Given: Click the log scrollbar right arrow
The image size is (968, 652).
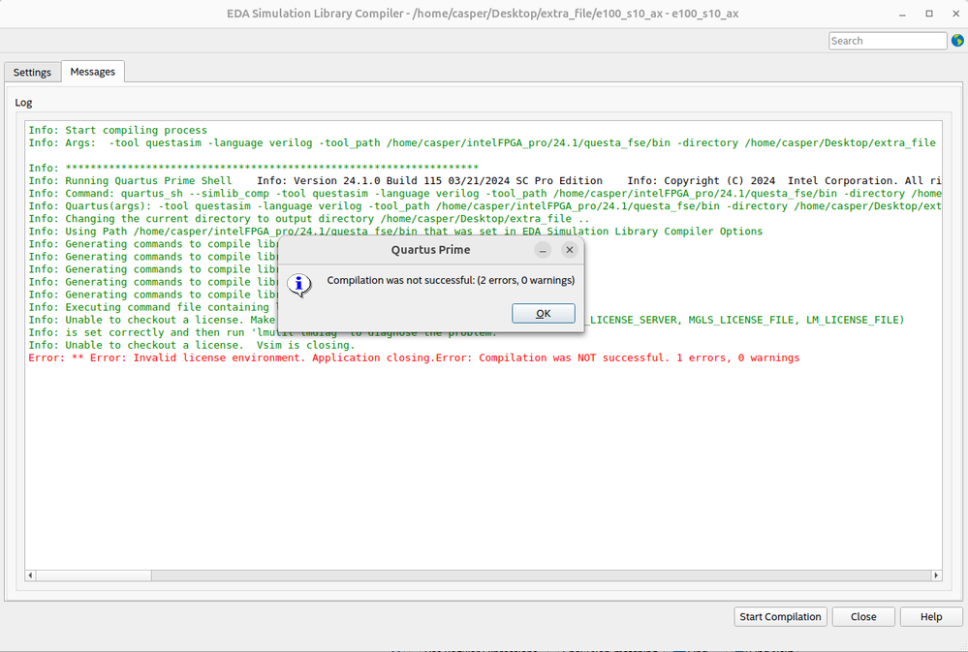Looking at the screenshot, I should [x=936, y=574].
